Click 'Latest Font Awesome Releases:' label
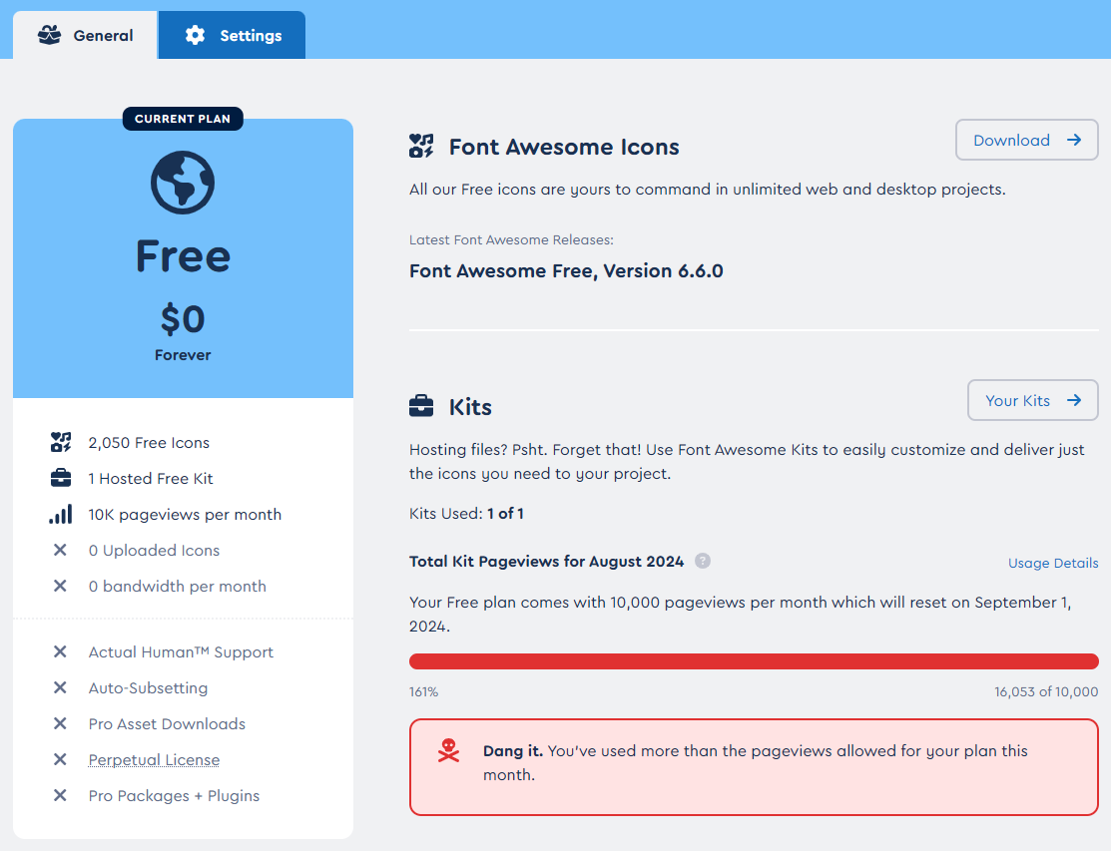The width and height of the screenshot is (1111, 851). (511, 240)
